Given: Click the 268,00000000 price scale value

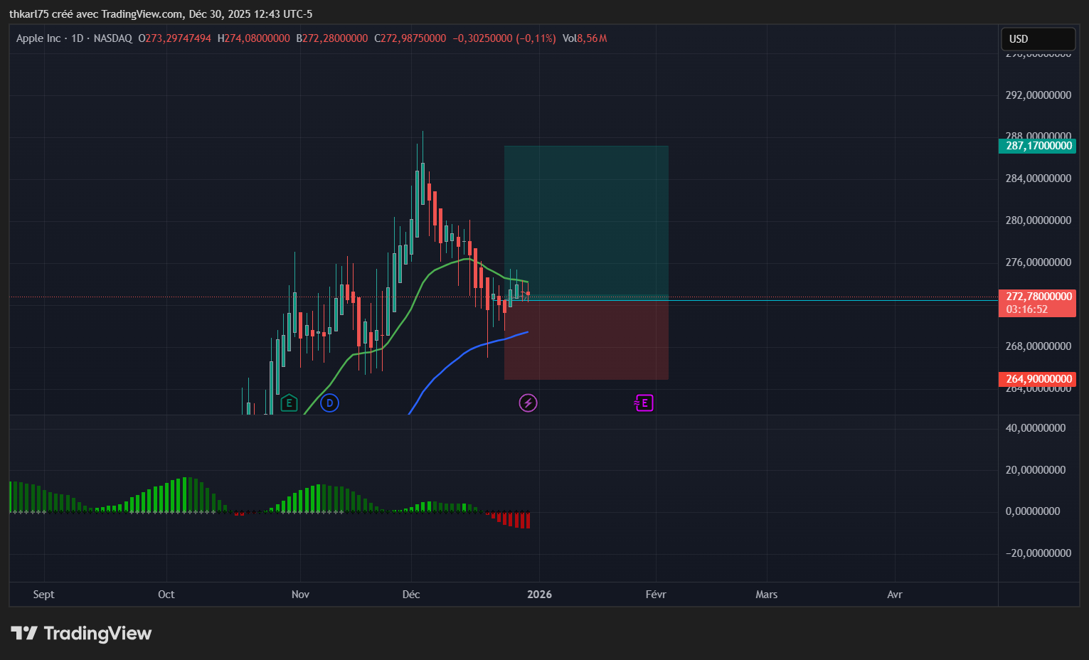Looking at the screenshot, I should (x=1038, y=346).
